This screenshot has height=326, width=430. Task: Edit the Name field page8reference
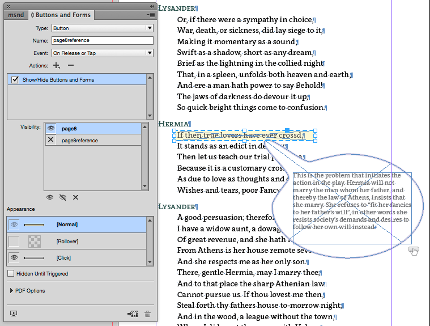tap(103, 40)
